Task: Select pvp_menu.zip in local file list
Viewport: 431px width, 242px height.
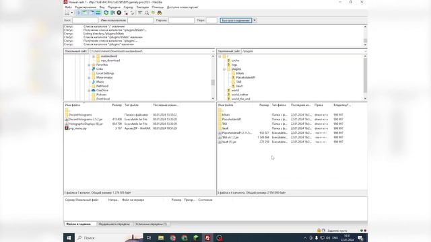Action: tap(77, 128)
